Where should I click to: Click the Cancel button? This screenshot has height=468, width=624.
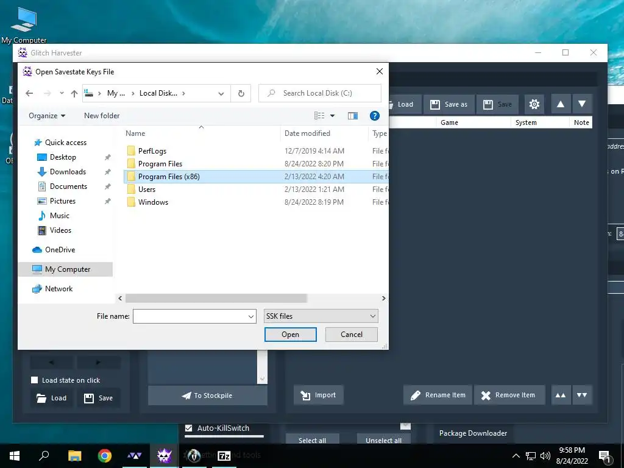coord(352,335)
